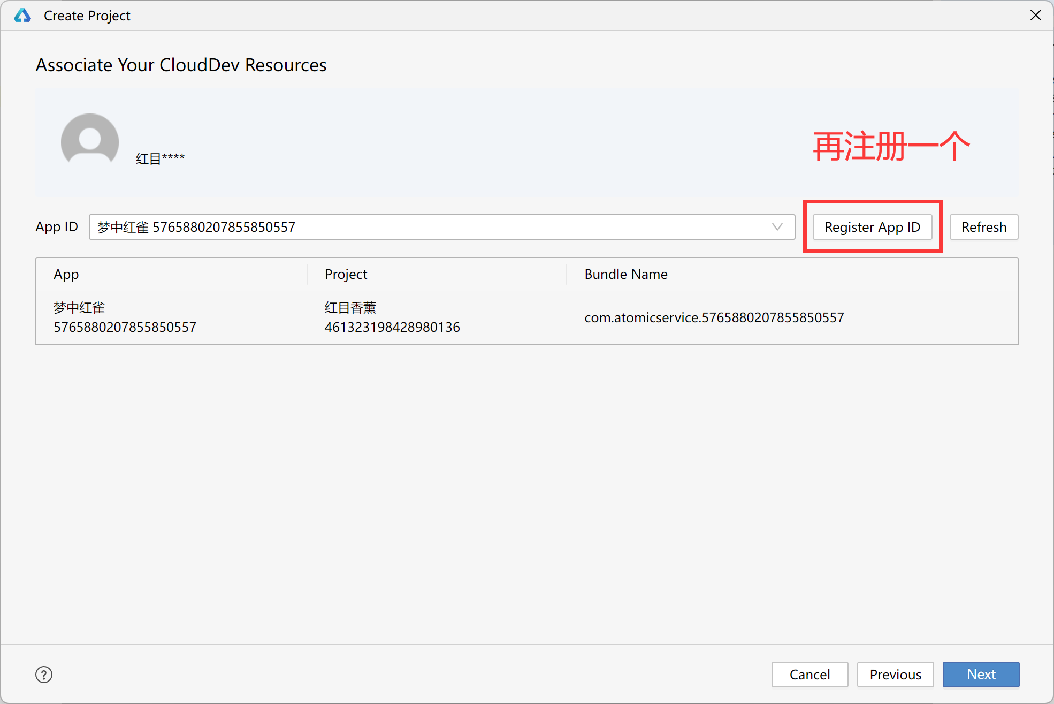
Task: Click the Bundle Name column header
Action: point(626,274)
